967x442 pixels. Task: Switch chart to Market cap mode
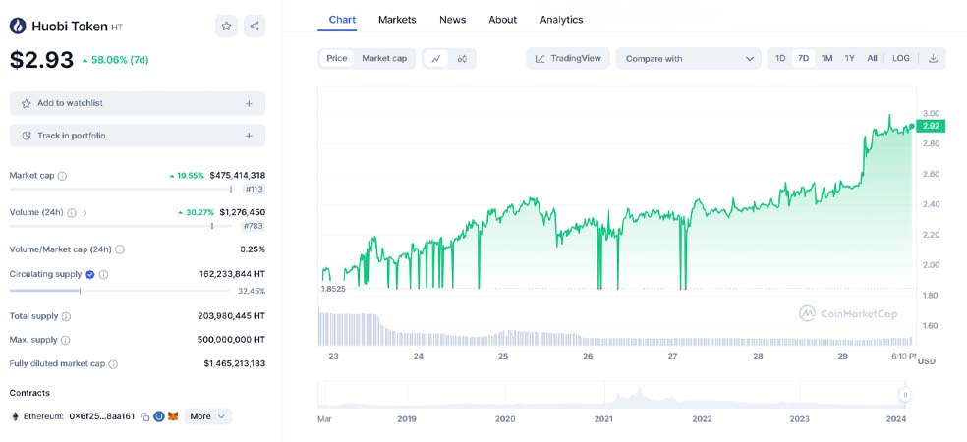(384, 59)
